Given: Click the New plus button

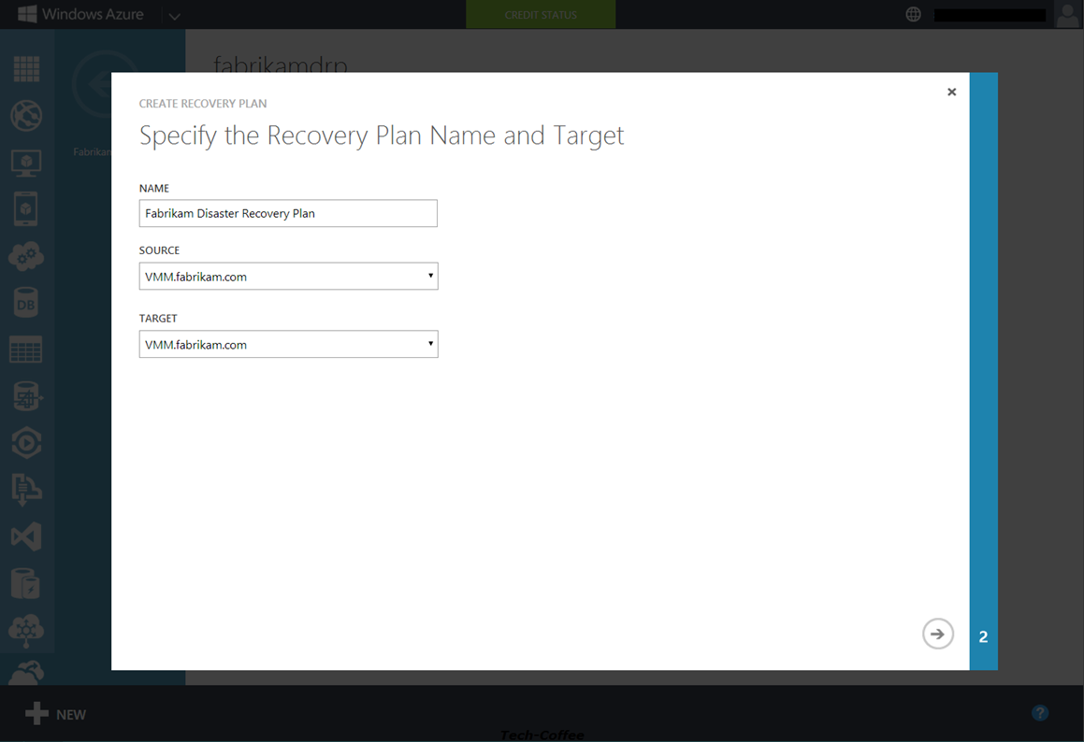Looking at the screenshot, I should (56, 714).
